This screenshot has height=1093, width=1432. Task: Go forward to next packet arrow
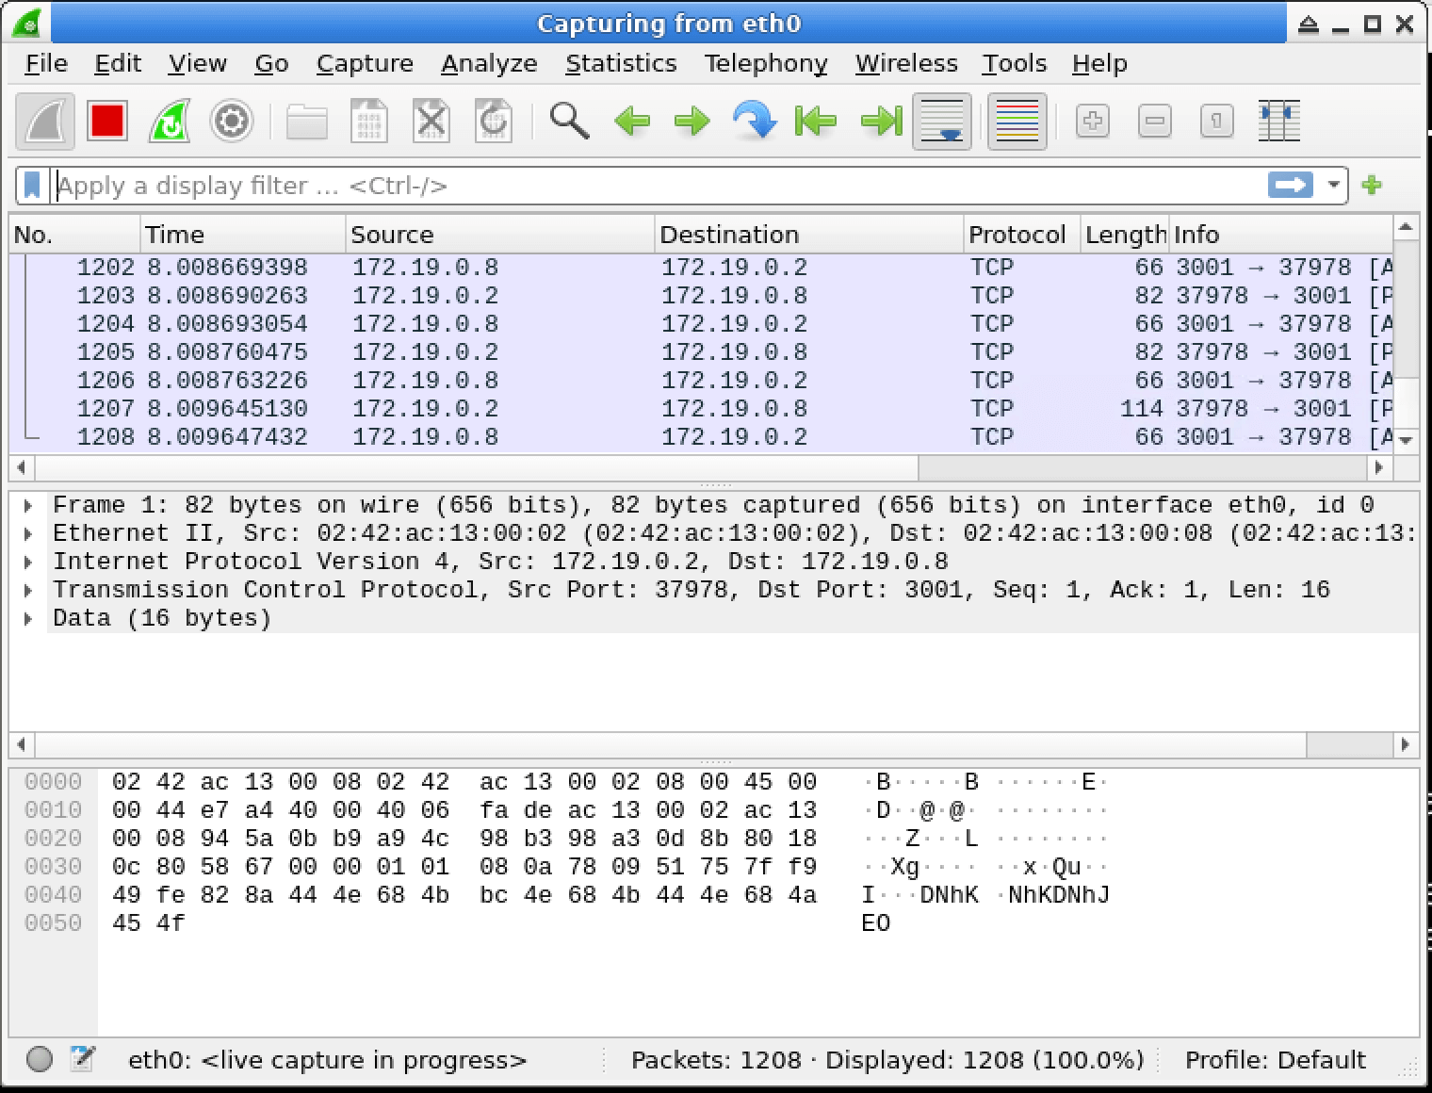click(x=692, y=122)
